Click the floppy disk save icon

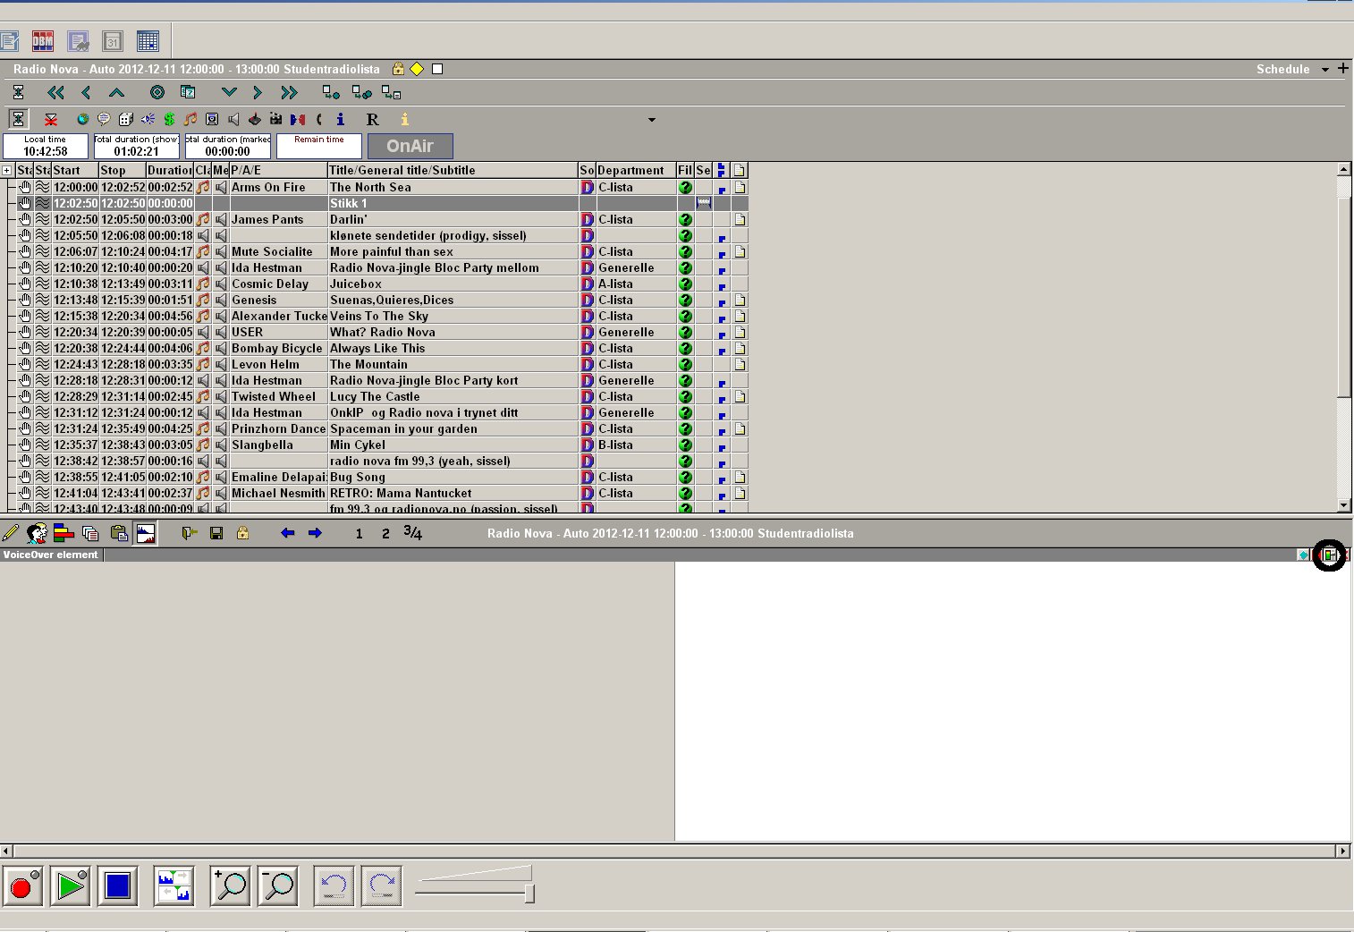click(x=216, y=533)
